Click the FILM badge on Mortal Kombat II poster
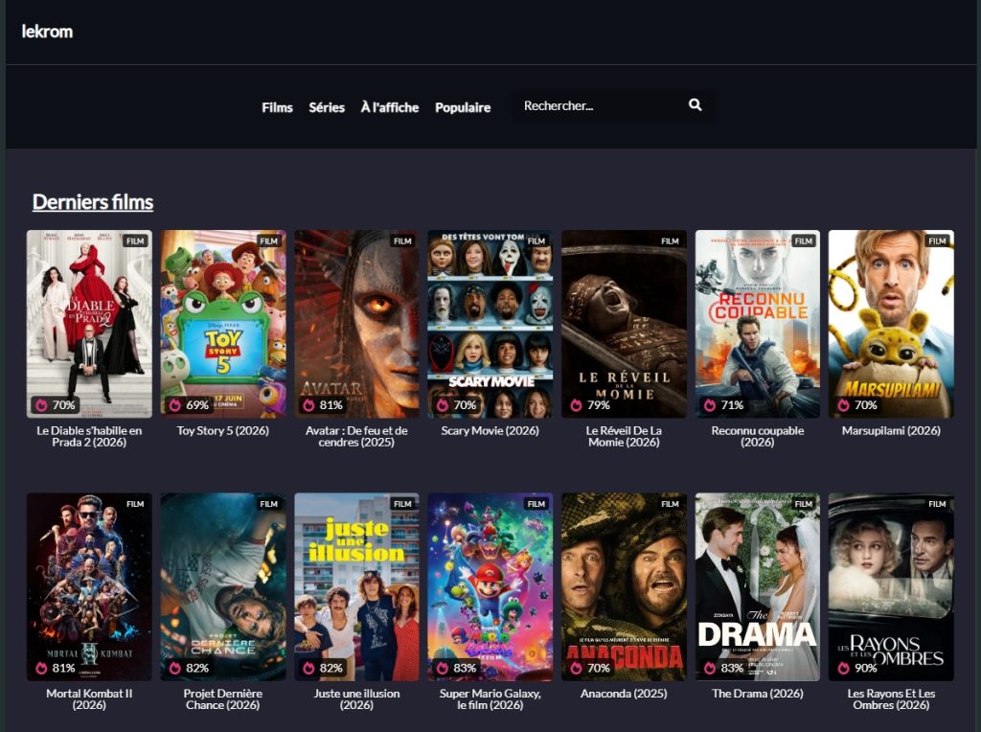The height and width of the screenshot is (732, 981). click(x=135, y=504)
